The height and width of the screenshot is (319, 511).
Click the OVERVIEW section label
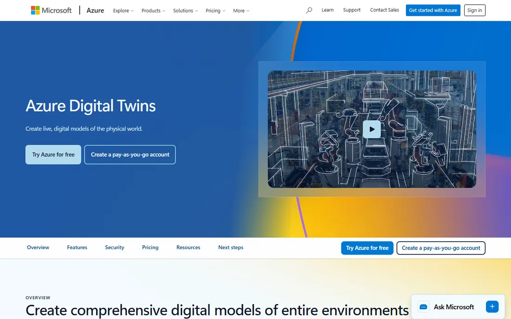pyautogui.click(x=38, y=298)
